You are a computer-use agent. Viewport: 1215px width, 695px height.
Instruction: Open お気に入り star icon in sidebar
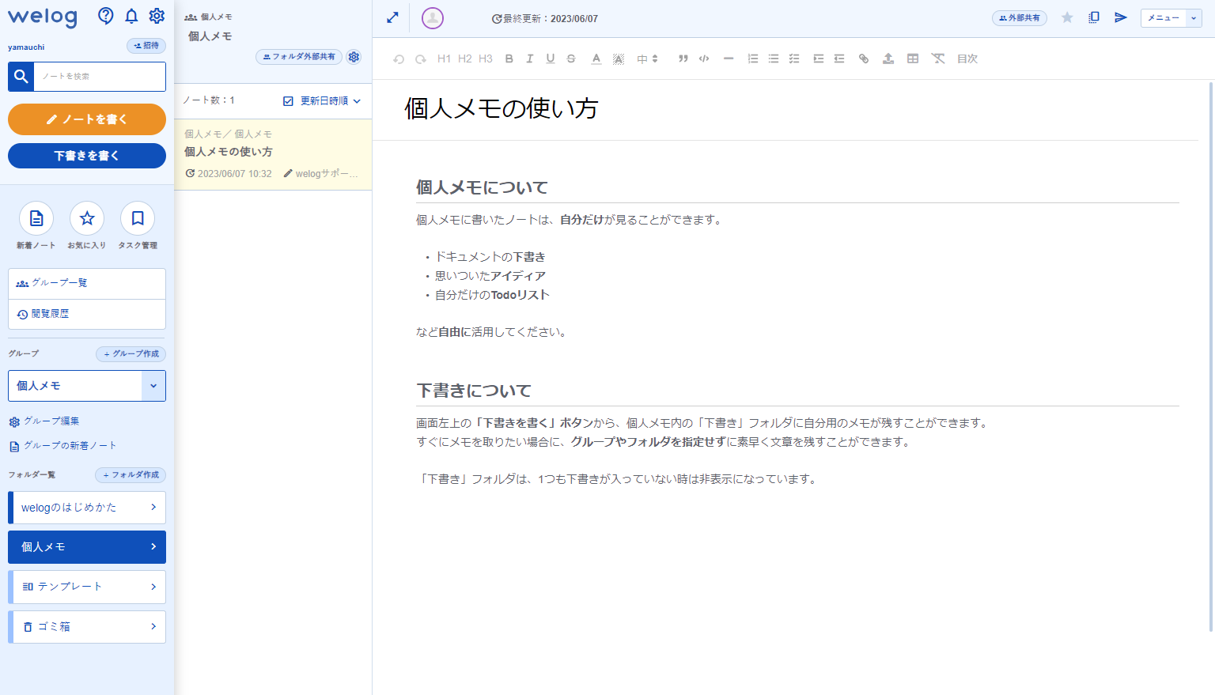(87, 218)
